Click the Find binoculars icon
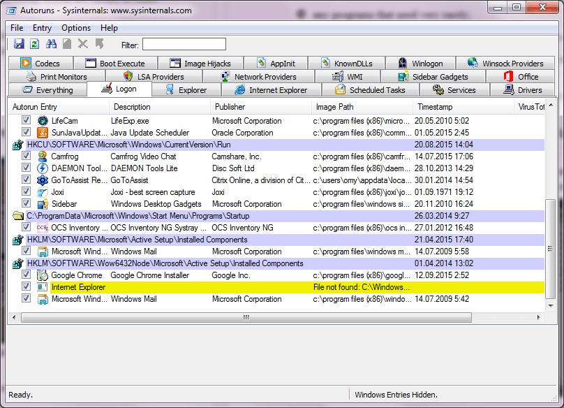Viewport: 564px width, 408px height. click(51, 44)
